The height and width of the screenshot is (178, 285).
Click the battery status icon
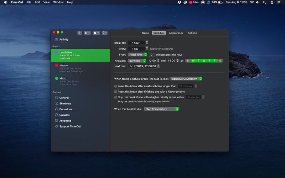(x=220, y=2)
